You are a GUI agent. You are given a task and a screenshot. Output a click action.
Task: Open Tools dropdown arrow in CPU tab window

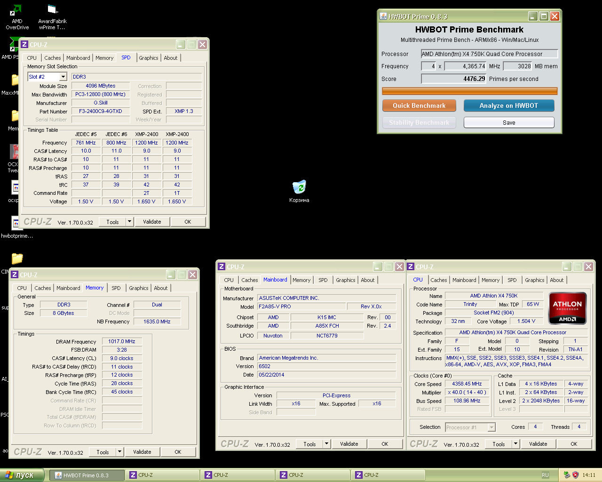(516, 444)
